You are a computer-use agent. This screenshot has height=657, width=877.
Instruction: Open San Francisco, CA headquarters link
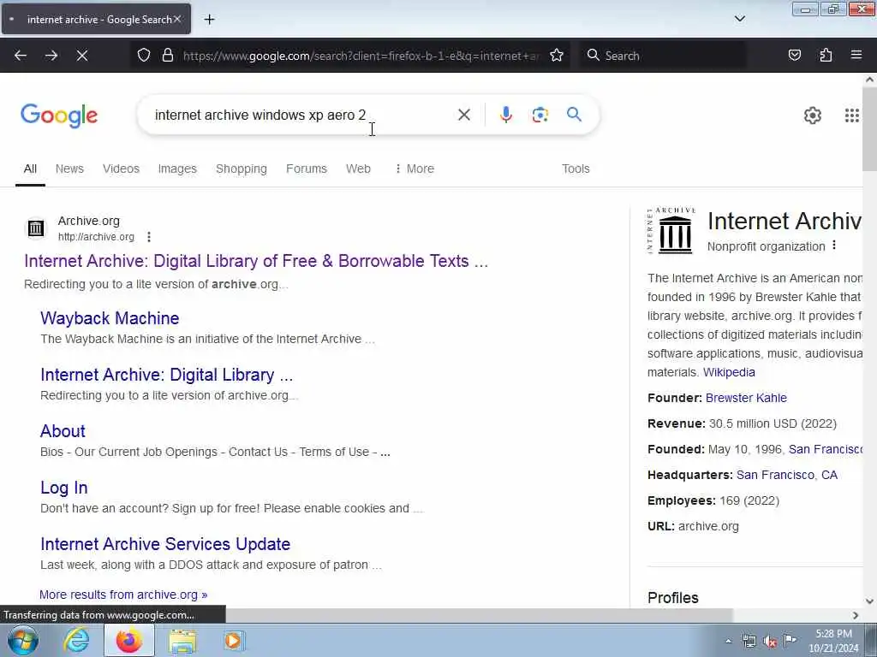(x=787, y=475)
